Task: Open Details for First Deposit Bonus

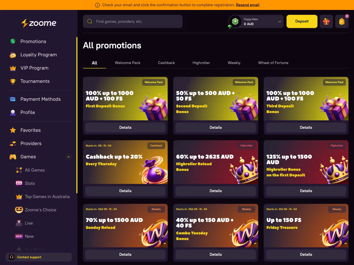Action: coord(125,128)
